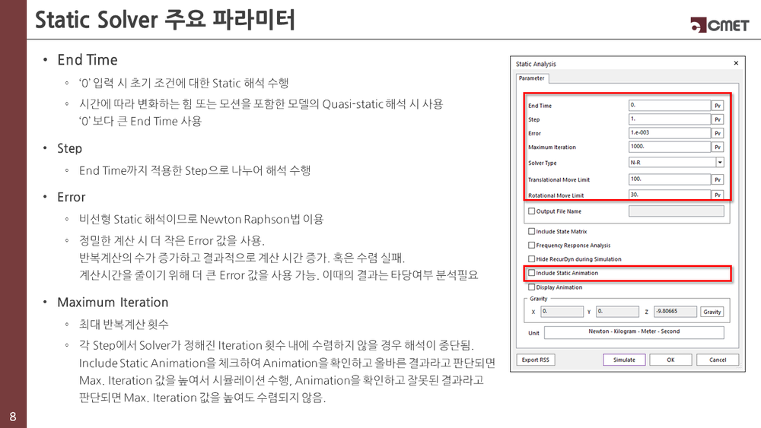Click the End Time input field
The image size is (761, 428).
[669, 106]
